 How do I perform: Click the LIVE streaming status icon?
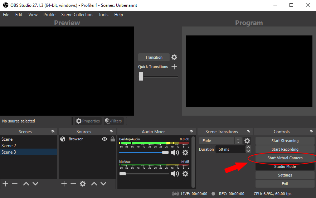[175, 194]
